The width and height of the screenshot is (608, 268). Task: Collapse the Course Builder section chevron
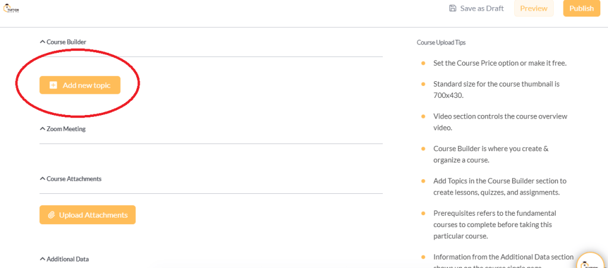click(x=42, y=42)
